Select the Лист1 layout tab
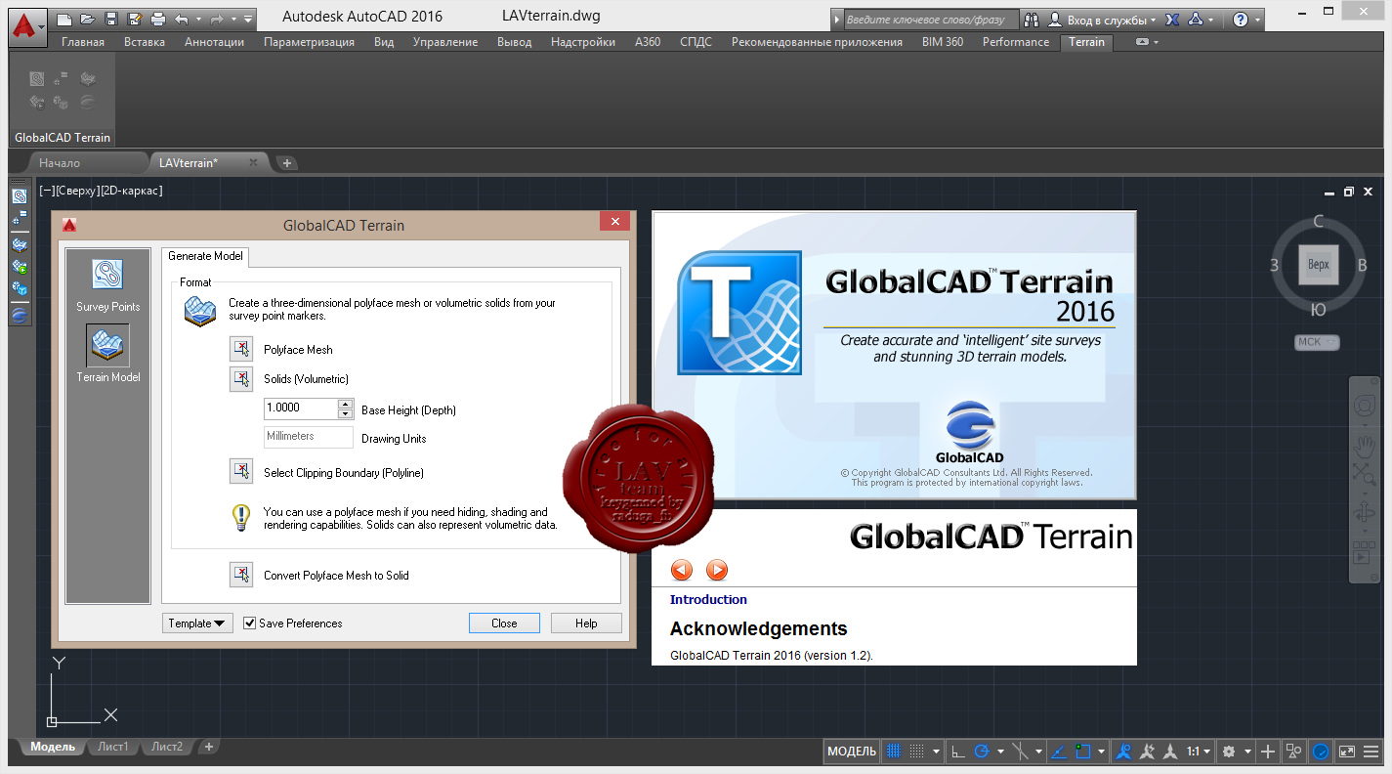The width and height of the screenshot is (1392, 774). (x=112, y=747)
